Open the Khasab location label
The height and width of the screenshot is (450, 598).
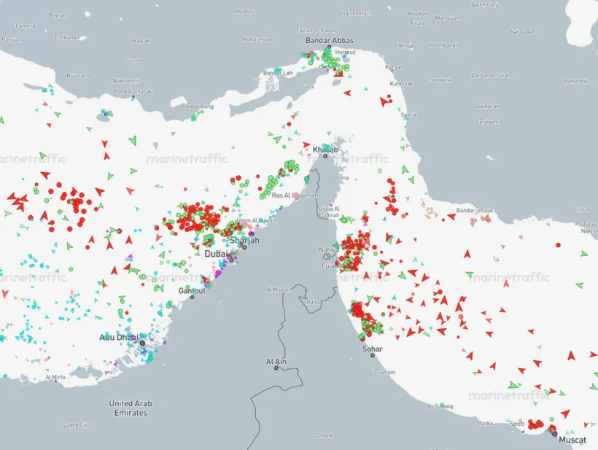click(324, 149)
